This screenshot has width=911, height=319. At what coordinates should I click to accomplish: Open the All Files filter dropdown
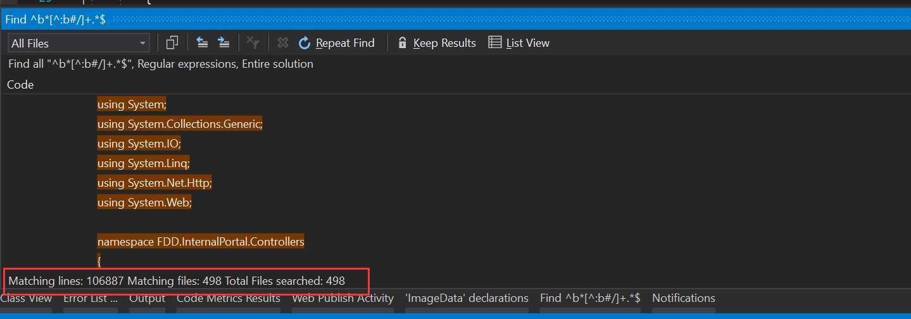79,43
